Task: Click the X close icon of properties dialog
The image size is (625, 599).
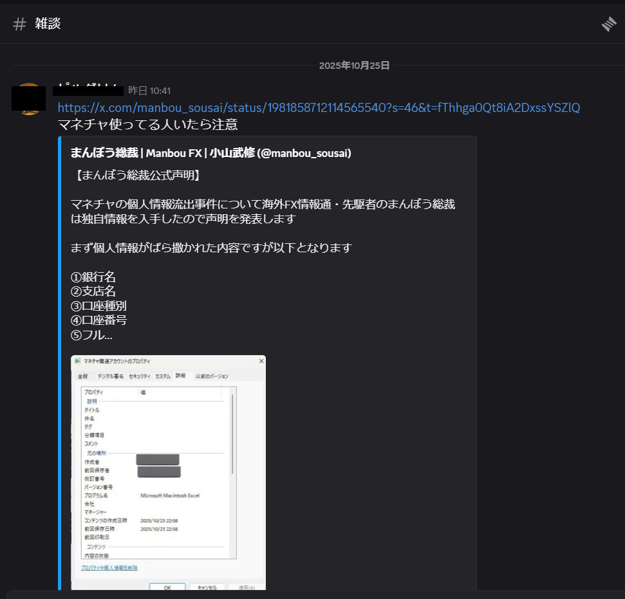Action: point(261,362)
